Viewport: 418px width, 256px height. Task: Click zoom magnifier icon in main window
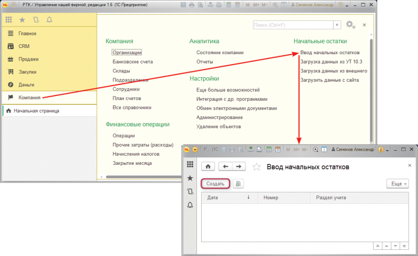point(275,5)
